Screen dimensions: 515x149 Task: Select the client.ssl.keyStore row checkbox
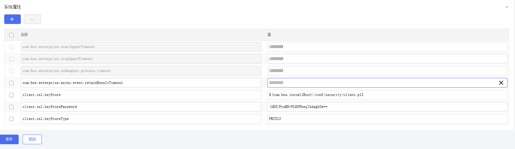pos(11,95)
